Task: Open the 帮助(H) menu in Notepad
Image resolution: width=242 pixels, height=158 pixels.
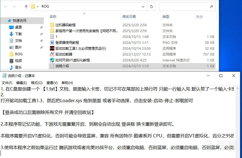Action: [67, 83]
